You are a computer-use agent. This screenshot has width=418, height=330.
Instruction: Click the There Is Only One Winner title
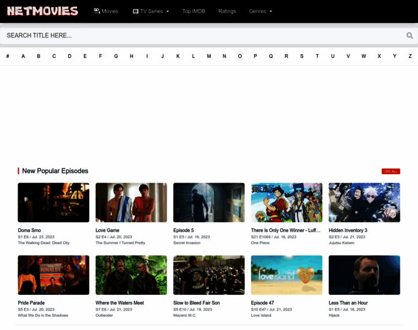pyautogui.click(x=286, y=230)
